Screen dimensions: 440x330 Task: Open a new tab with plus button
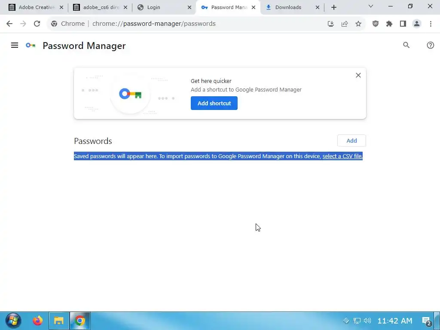coord(333,7)
